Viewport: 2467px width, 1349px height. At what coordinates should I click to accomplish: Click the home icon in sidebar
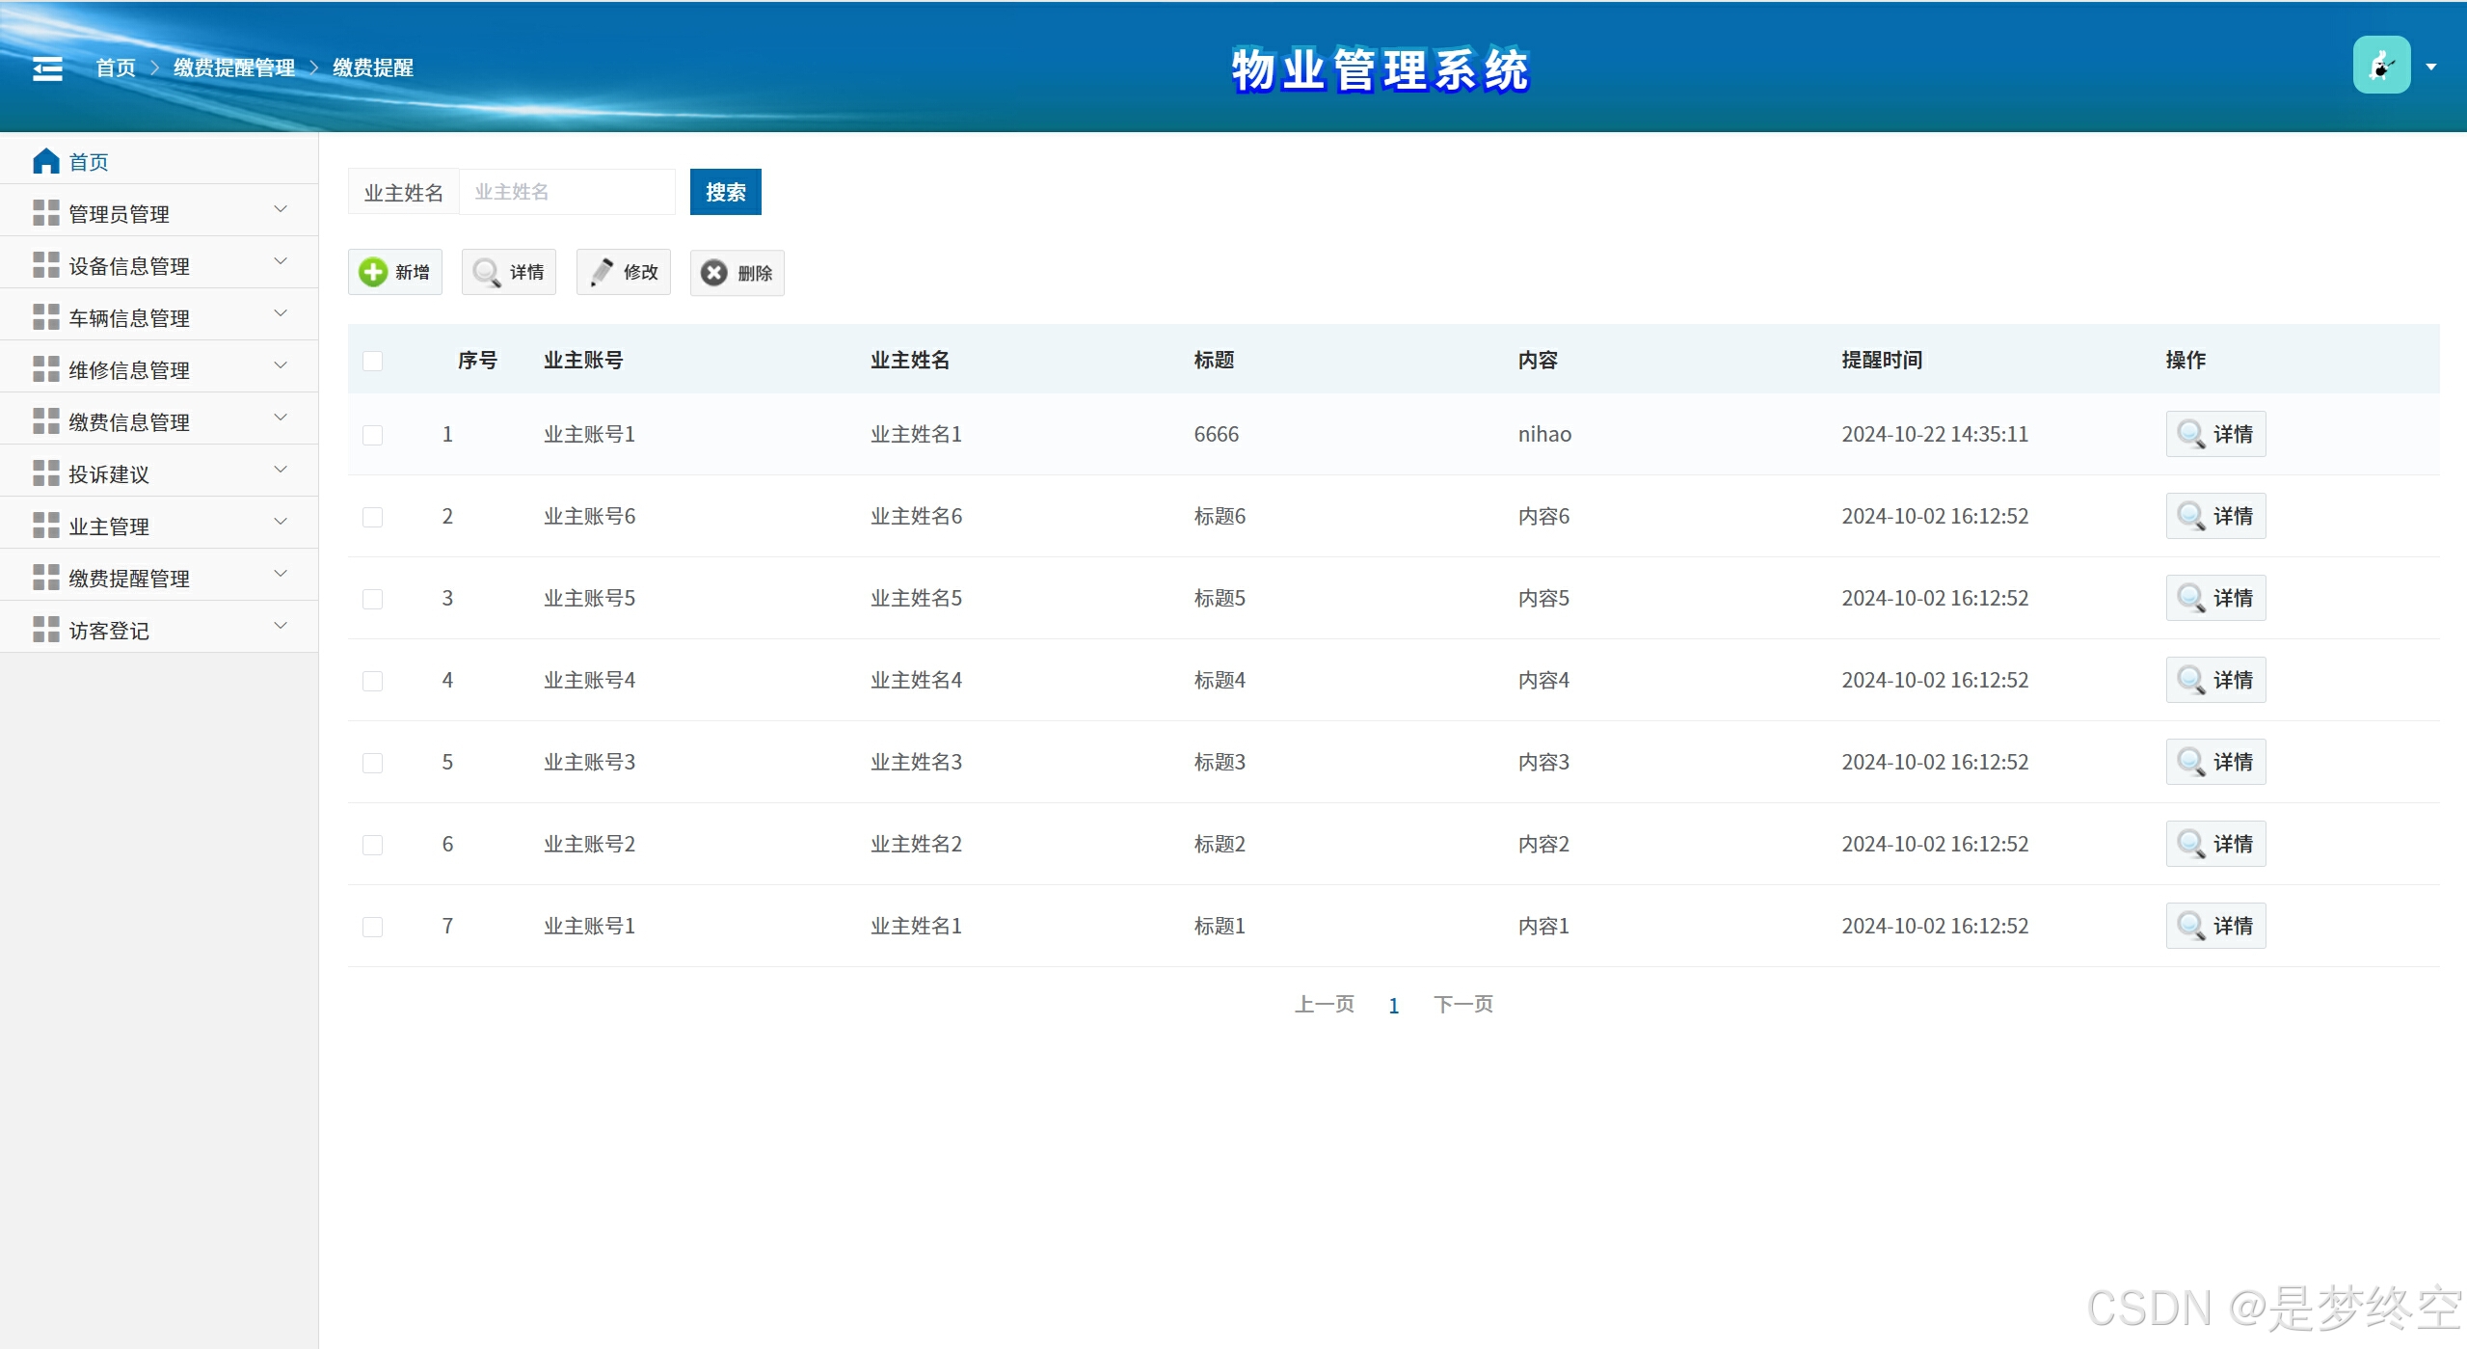[45, 161]
